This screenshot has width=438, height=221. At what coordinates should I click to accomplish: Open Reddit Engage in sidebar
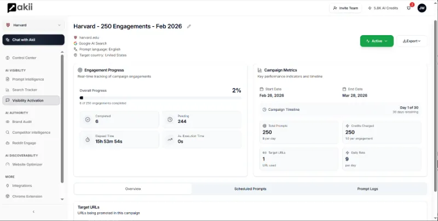pyautogui.click(x=25, y=143)
